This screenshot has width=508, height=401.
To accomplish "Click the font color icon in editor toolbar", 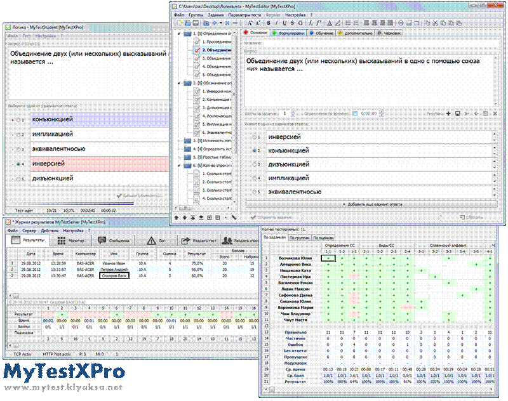I will click(x=330, y=23).
